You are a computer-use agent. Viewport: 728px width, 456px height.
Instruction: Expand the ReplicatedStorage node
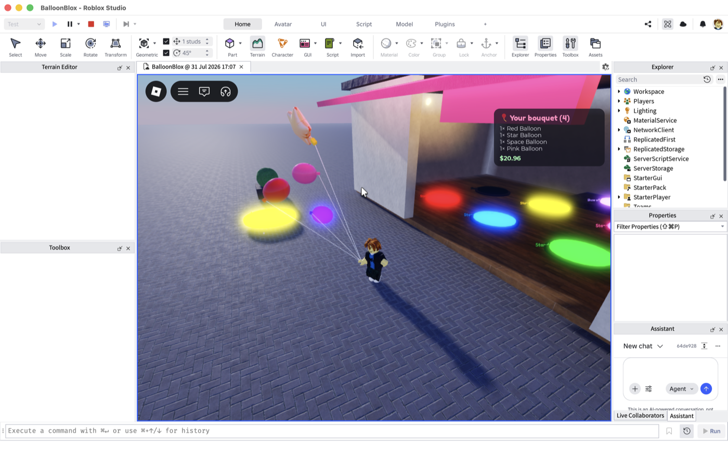619,149
